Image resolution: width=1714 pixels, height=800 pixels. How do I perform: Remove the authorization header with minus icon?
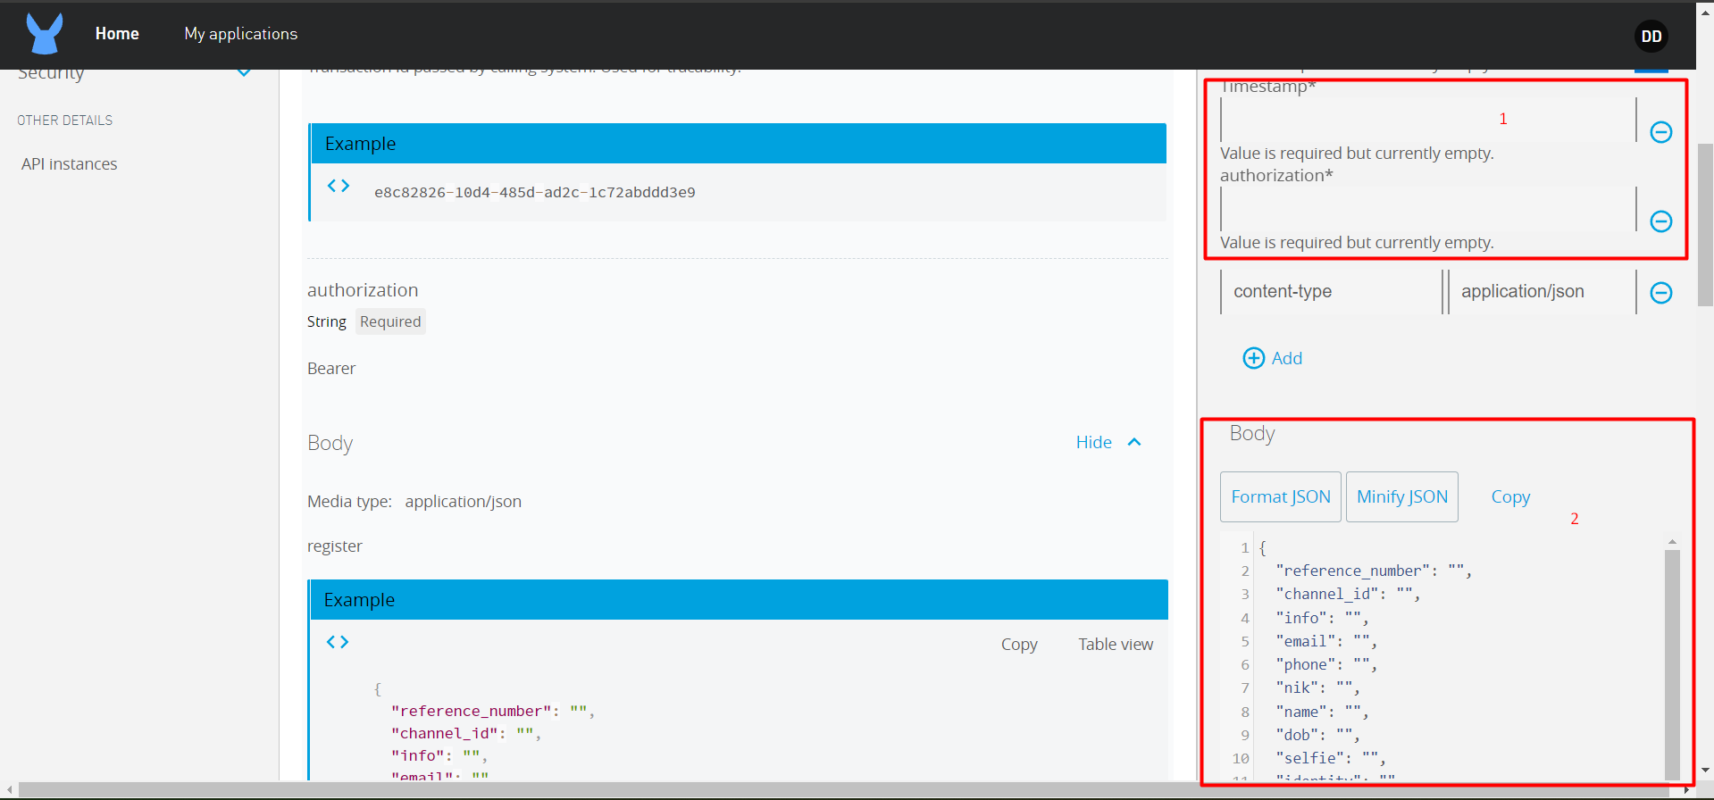[x=1660, y=221]
